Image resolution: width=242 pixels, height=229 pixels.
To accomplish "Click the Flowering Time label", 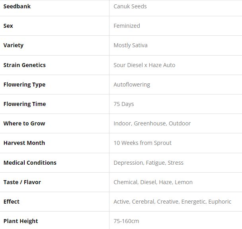I will (25, 104).
